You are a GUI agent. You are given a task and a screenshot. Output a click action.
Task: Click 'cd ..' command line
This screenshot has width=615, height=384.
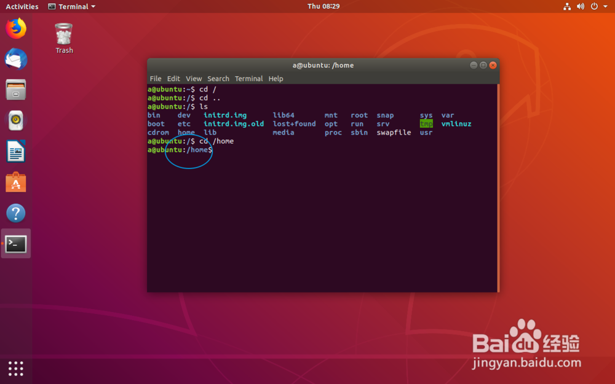tap(210, 98)
